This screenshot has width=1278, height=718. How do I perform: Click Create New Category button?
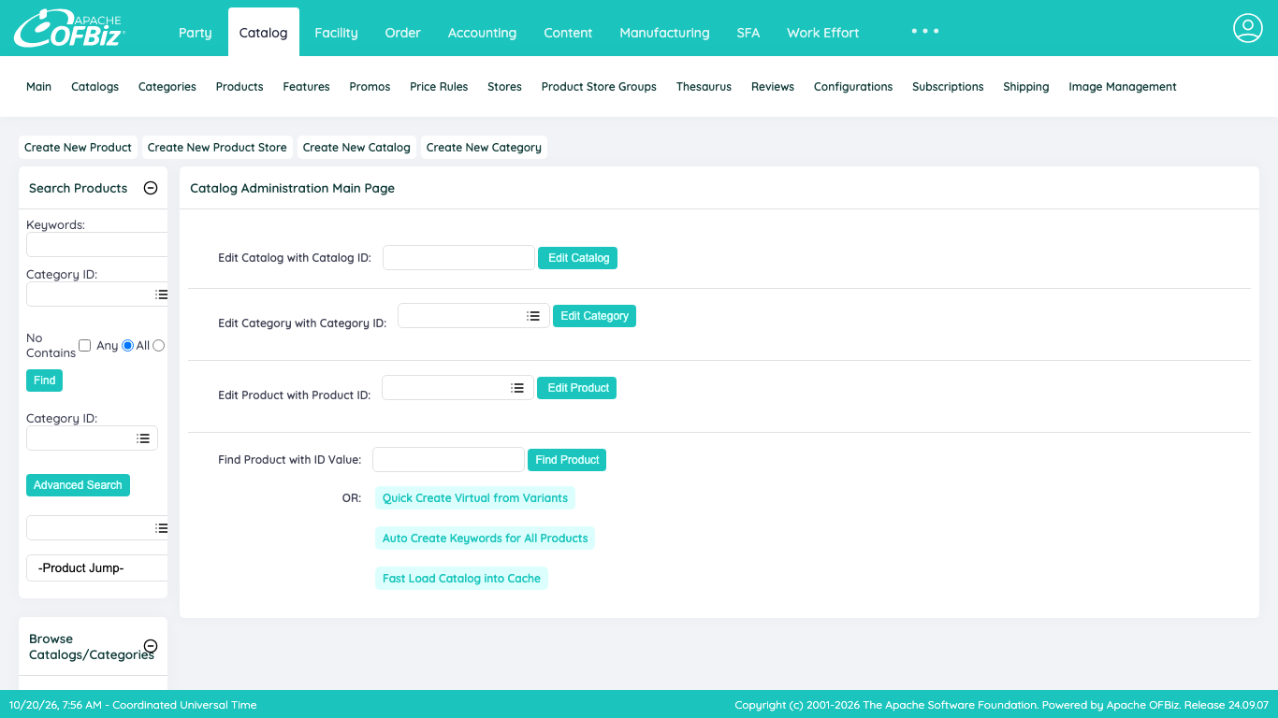[x=484, y=148]
